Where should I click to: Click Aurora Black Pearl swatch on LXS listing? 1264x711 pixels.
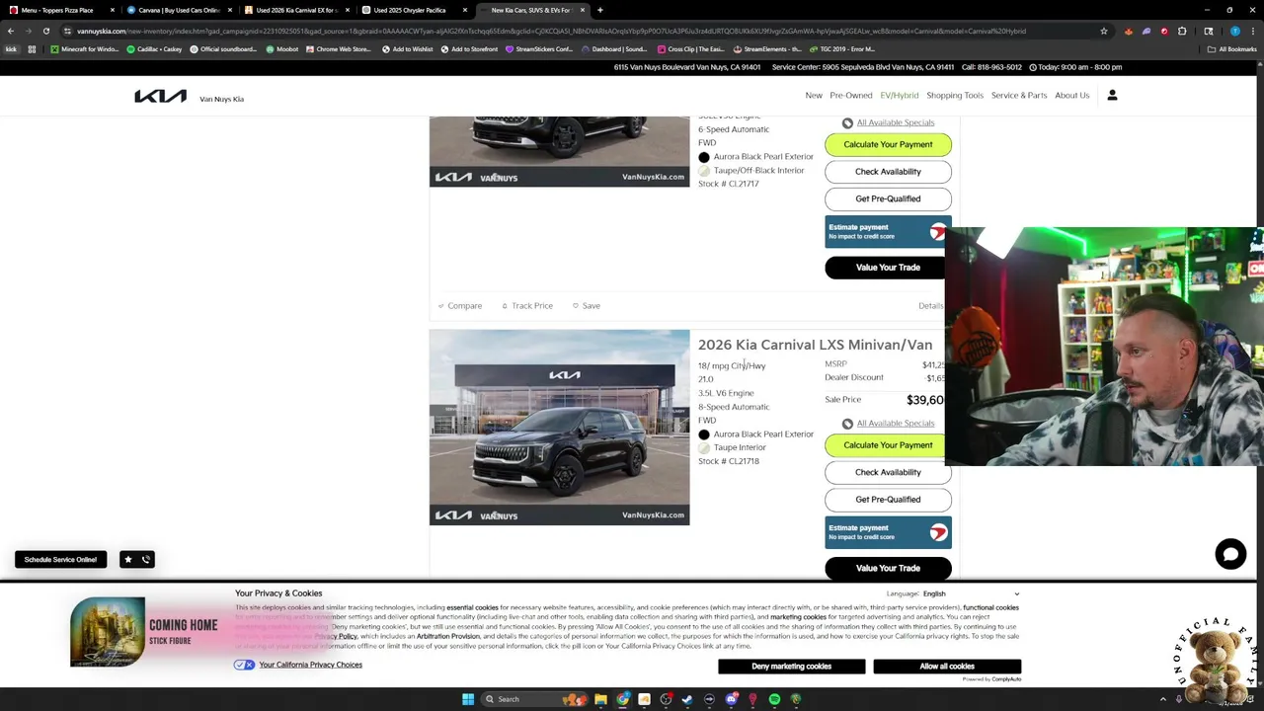point(704,434)
